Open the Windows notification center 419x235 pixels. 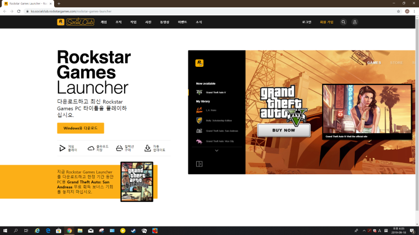click(x=412, y=231)
